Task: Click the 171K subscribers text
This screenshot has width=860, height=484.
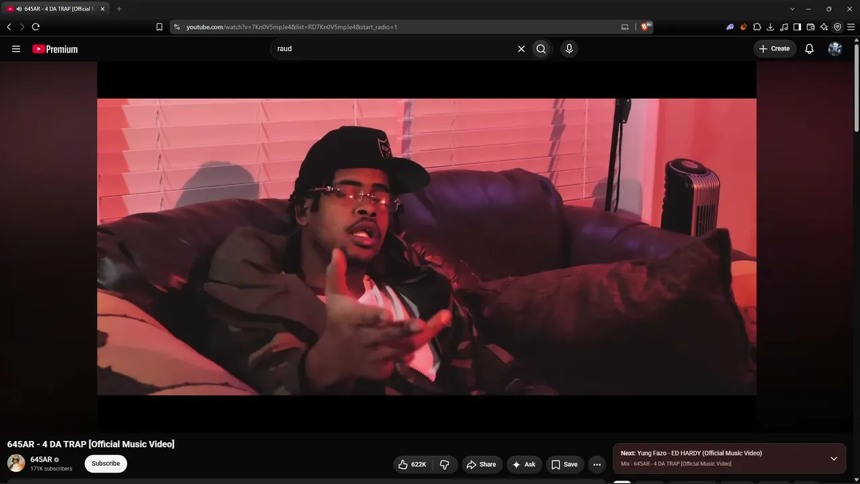Action: pos(51,469)
